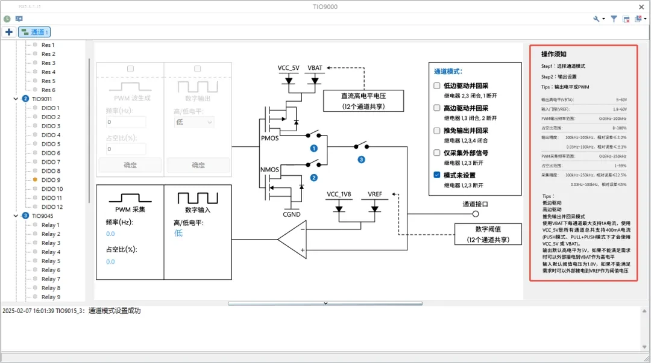Enable 低边驱动并回采 channel mode
The image size is (651, 363).
(x=437, y=85)
